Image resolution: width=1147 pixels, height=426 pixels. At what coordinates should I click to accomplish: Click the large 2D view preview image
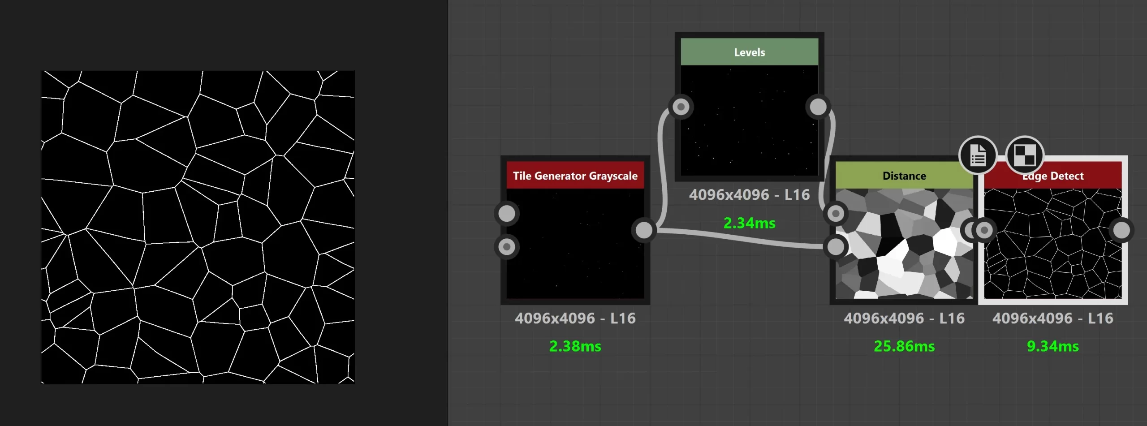(198, 227)
